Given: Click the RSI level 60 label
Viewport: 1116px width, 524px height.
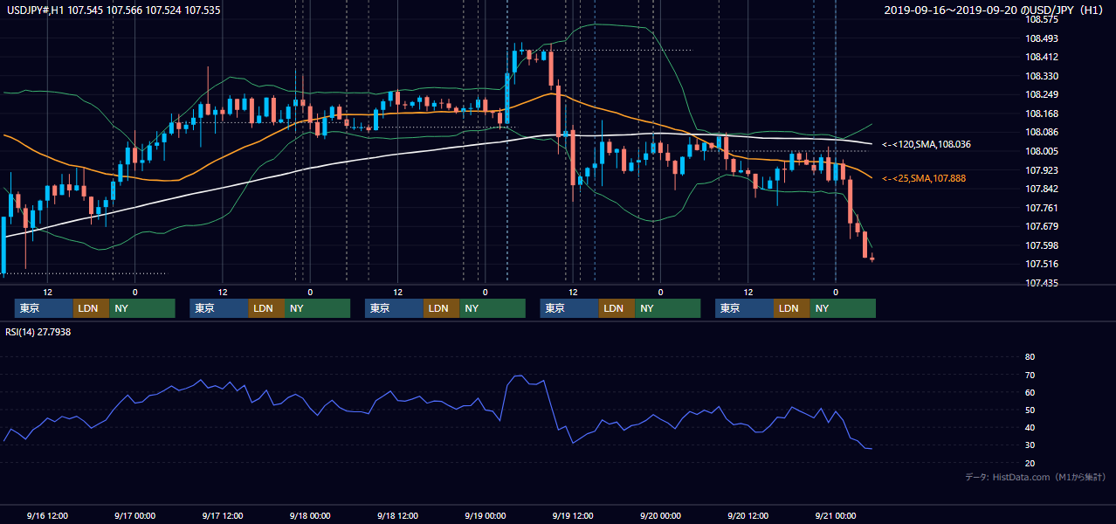Looking at the screenshot, I should pos(1030,392).
